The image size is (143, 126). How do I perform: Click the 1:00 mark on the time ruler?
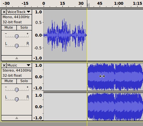click(x=118, y=3)
